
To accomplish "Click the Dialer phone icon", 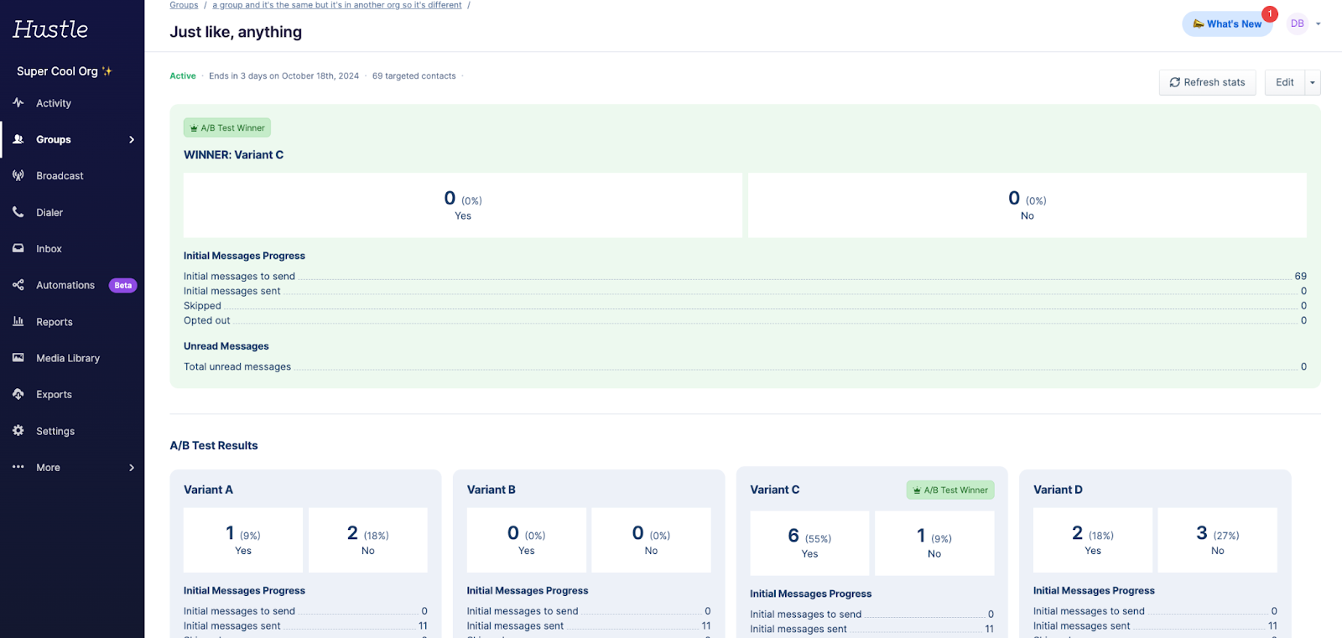I will pos(18,212).
